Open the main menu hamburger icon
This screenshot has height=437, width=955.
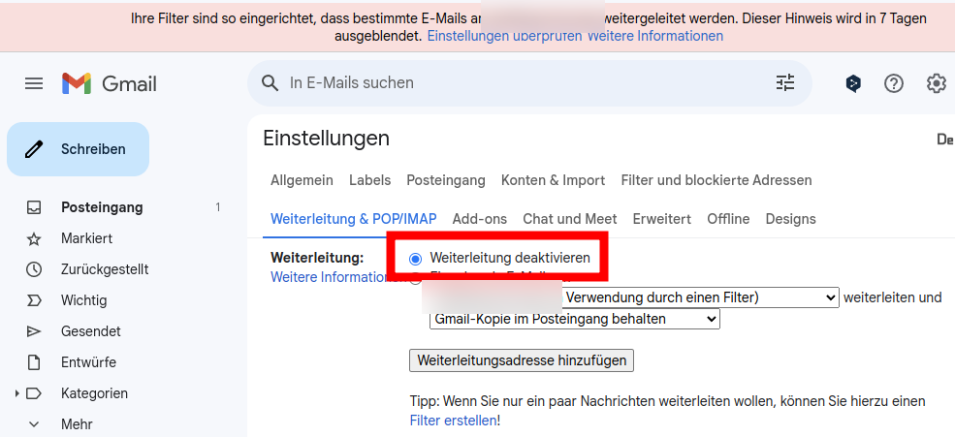(34, 83)
